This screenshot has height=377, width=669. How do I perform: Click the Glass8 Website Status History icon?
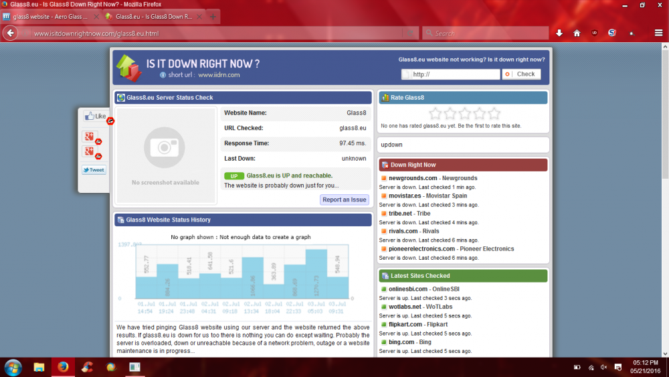pyautogui.click(x=120, y=220)
